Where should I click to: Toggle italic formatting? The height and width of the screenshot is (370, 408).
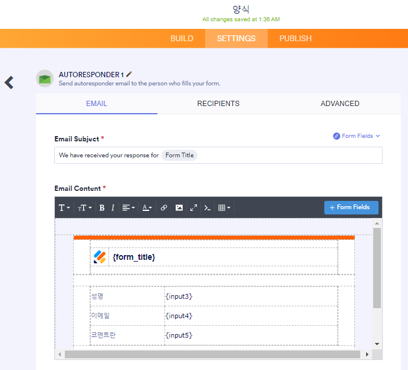point(113,208)
